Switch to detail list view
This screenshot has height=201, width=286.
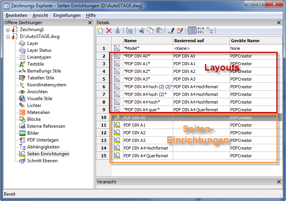[x=192, y=30]
